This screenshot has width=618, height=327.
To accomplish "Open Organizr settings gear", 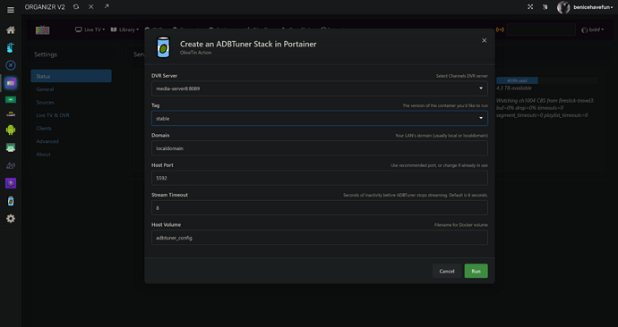I will click(11, 219).
